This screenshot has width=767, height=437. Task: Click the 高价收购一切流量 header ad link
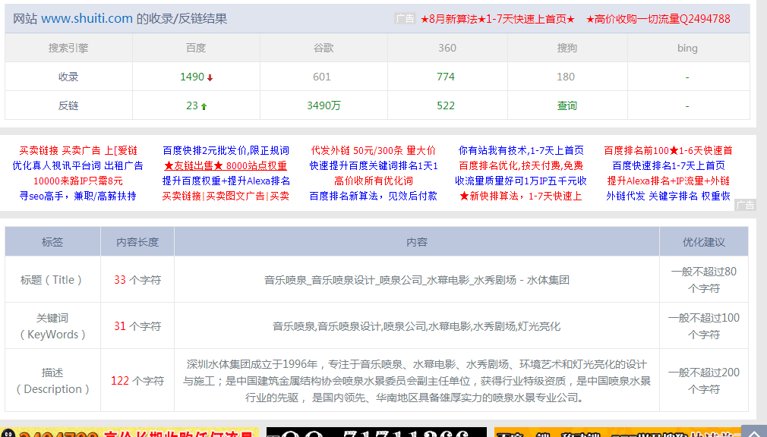point(658,19)
